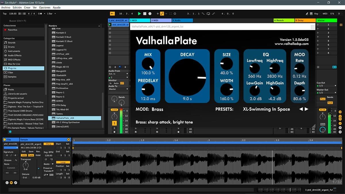Set track Monitor to Off
The image size is (345, 194).
pyautogui.click(x=122, y=83)
